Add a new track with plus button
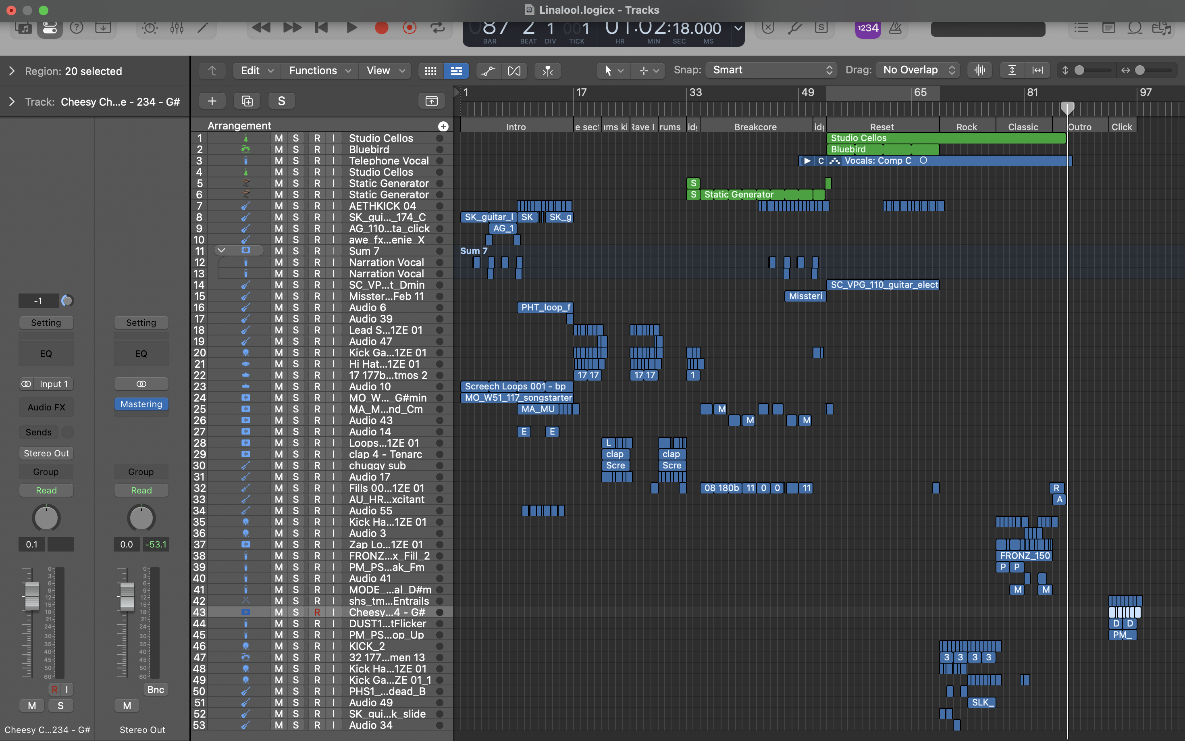Image resolution: width=1185 pixels, height=741 pixels. point(212,101)
